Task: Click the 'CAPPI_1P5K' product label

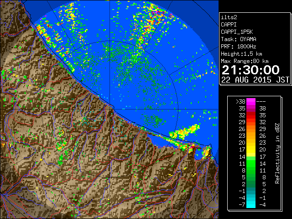Action: pos(237,32)
